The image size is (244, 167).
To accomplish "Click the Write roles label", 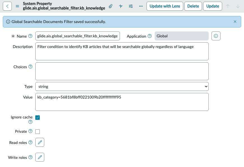I will point(17,157).
